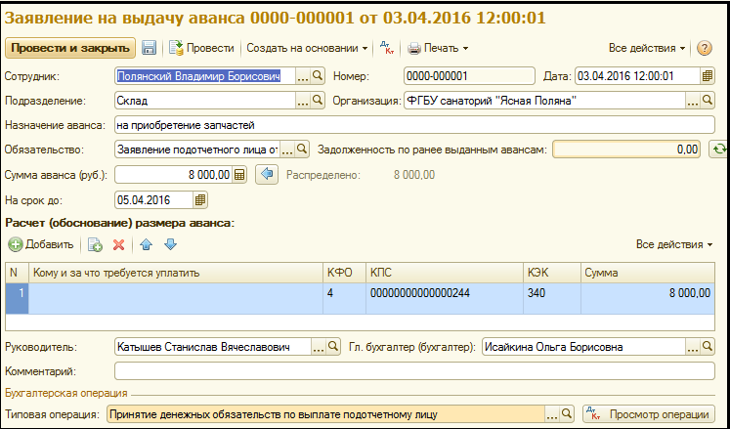Viewport: 730px width, 429px height.
Task: Open the Сотрудник magnifier lookup
Action: click(318, 76)
